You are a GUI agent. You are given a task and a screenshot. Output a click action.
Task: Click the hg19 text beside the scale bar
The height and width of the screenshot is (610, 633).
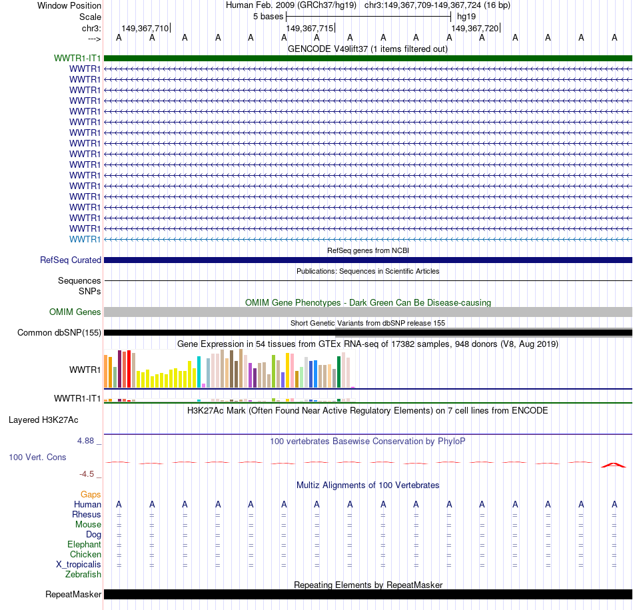(466, 17)
